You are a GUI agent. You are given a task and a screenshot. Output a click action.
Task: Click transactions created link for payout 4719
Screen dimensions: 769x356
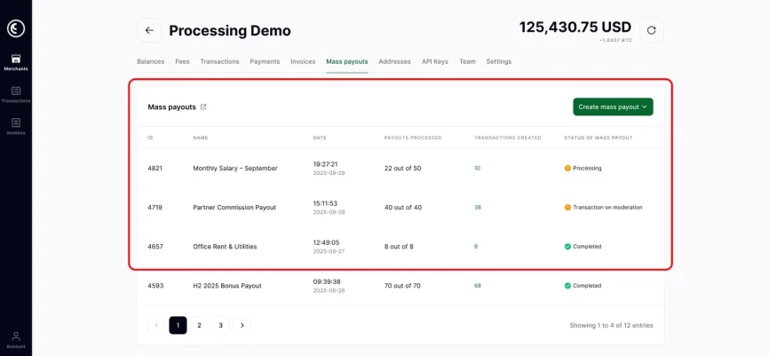click(478, 207)
